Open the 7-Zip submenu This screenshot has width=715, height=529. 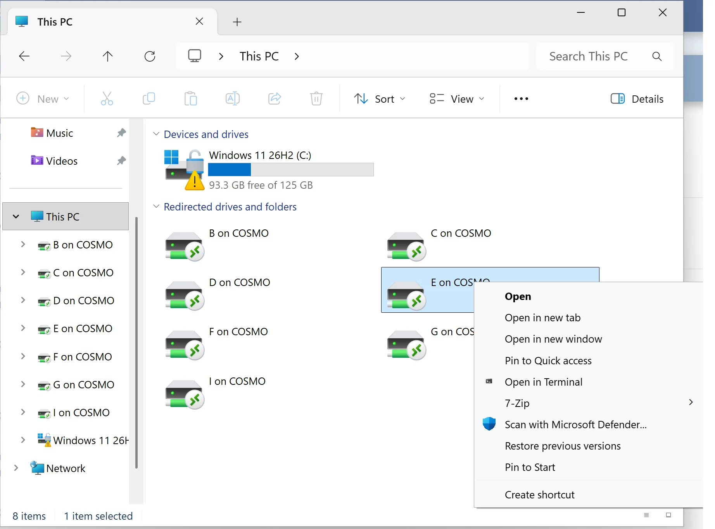588,403
